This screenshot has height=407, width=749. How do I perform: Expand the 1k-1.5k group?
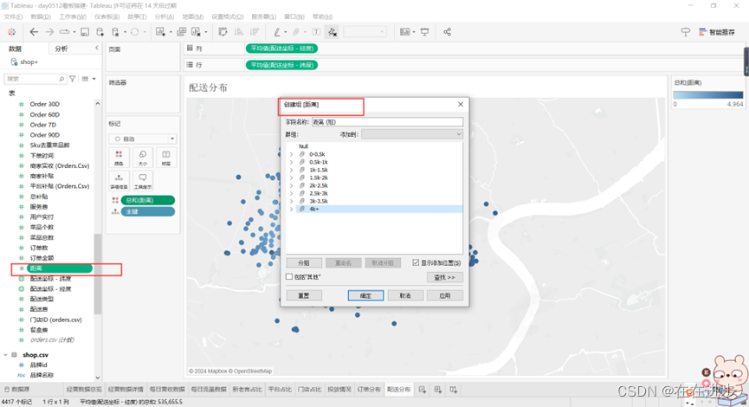(x=292, y=170)
